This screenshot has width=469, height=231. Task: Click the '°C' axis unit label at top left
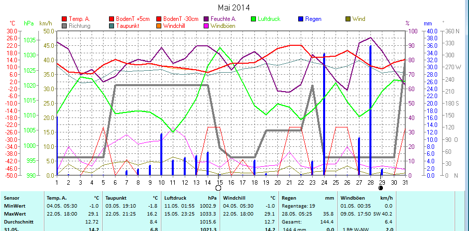12,23
